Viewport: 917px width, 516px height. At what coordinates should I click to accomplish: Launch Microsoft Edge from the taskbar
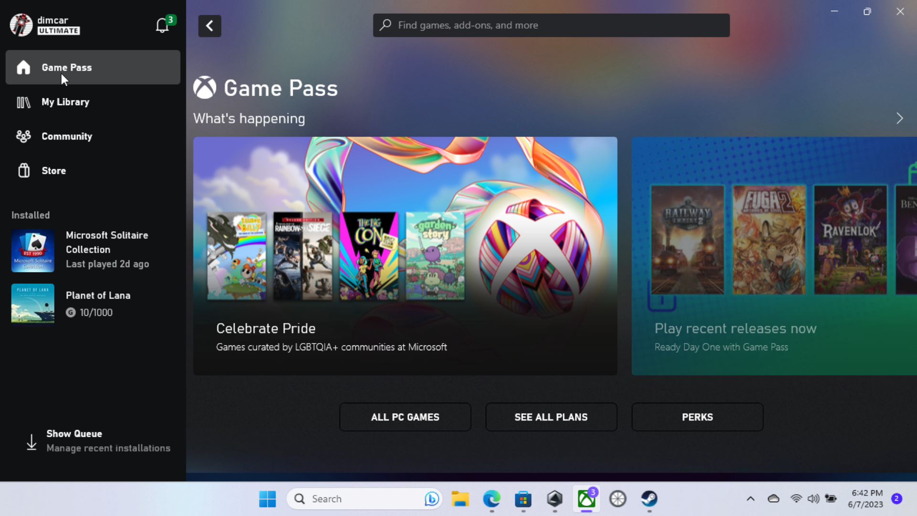tap(491, 499)
